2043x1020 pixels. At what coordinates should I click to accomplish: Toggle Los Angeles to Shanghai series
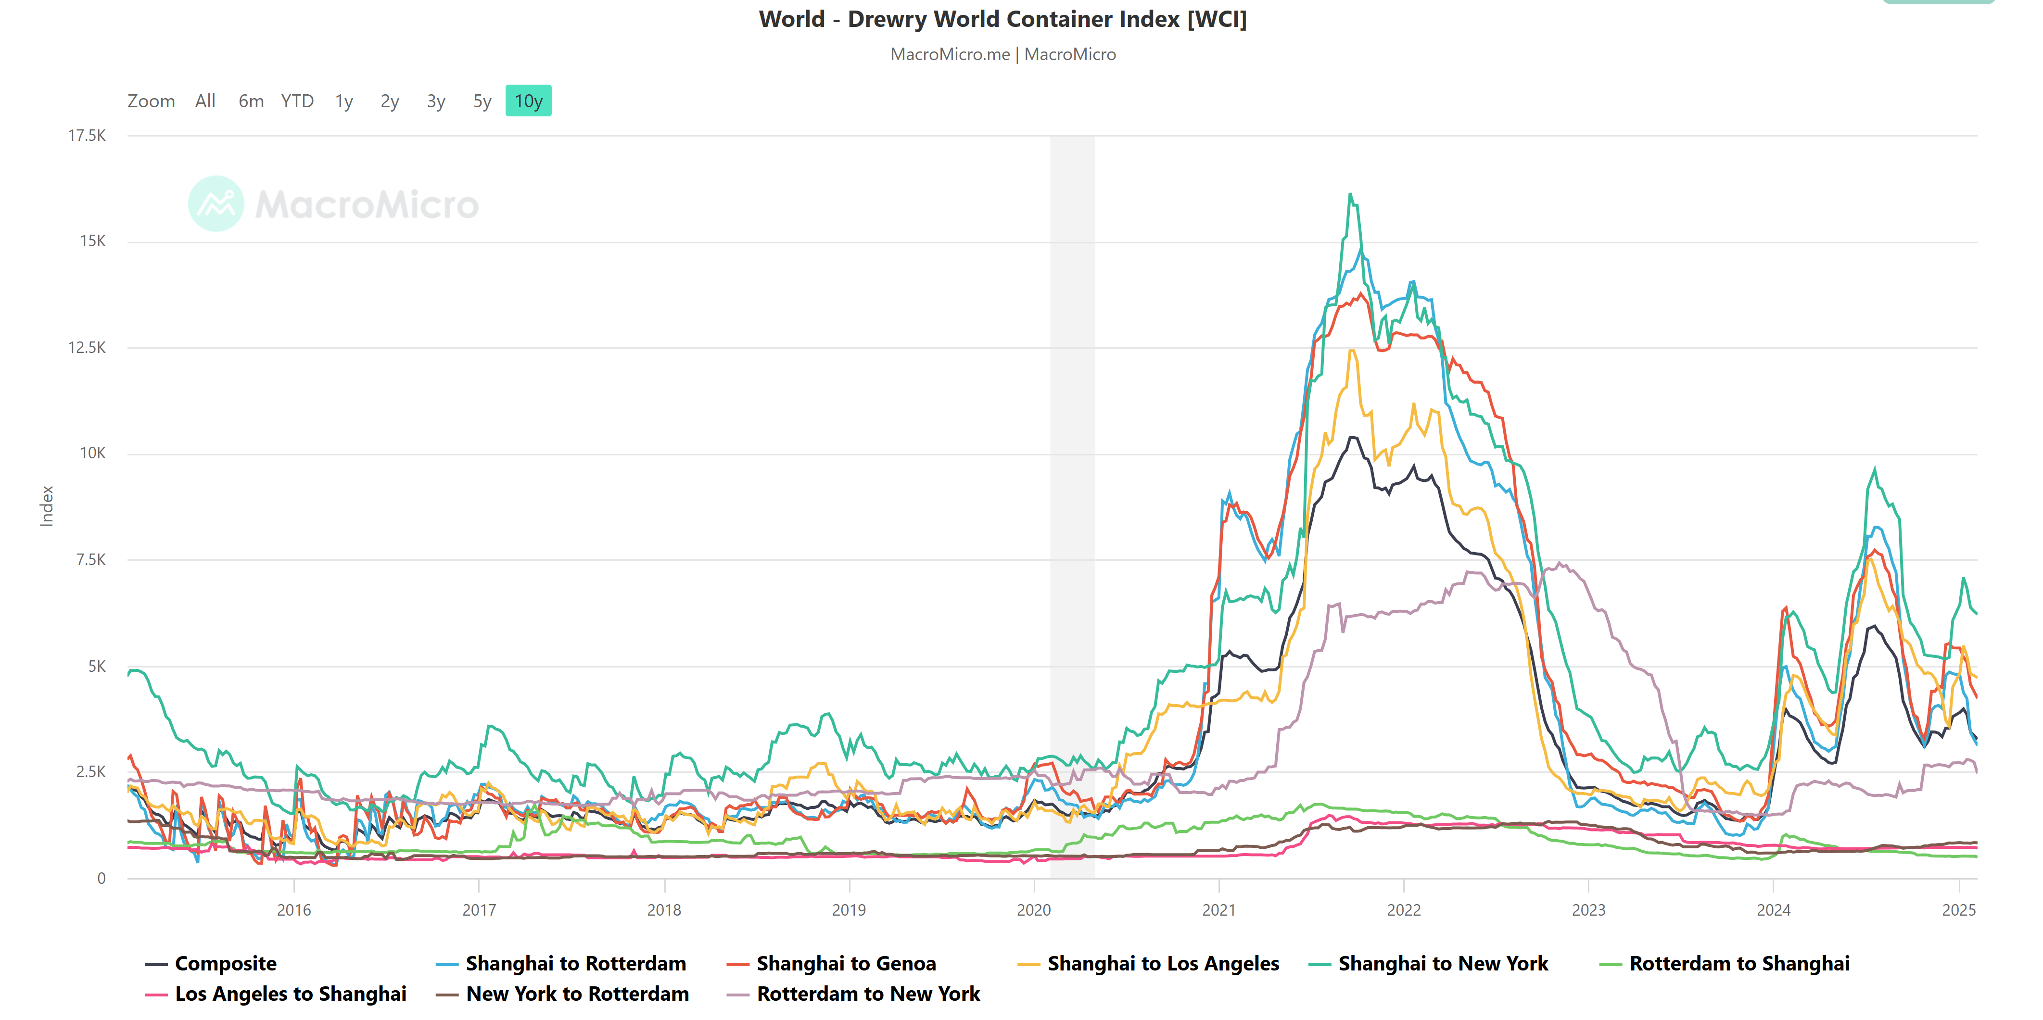(x=290, y=994)
